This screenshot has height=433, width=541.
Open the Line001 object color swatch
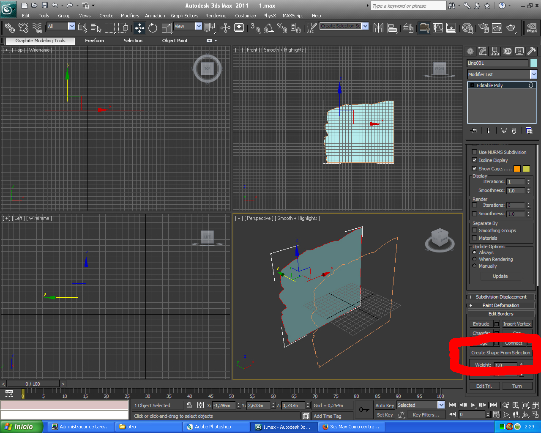[533, 63]
